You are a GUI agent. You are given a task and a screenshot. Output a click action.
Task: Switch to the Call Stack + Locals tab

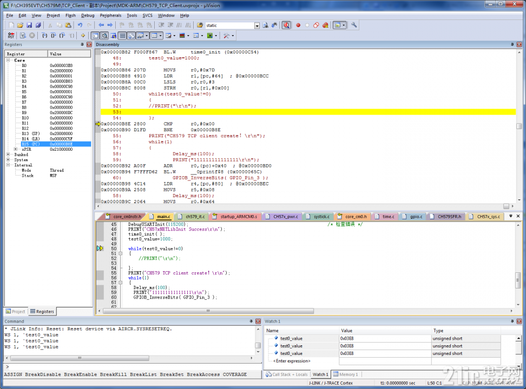pos(287,374)
